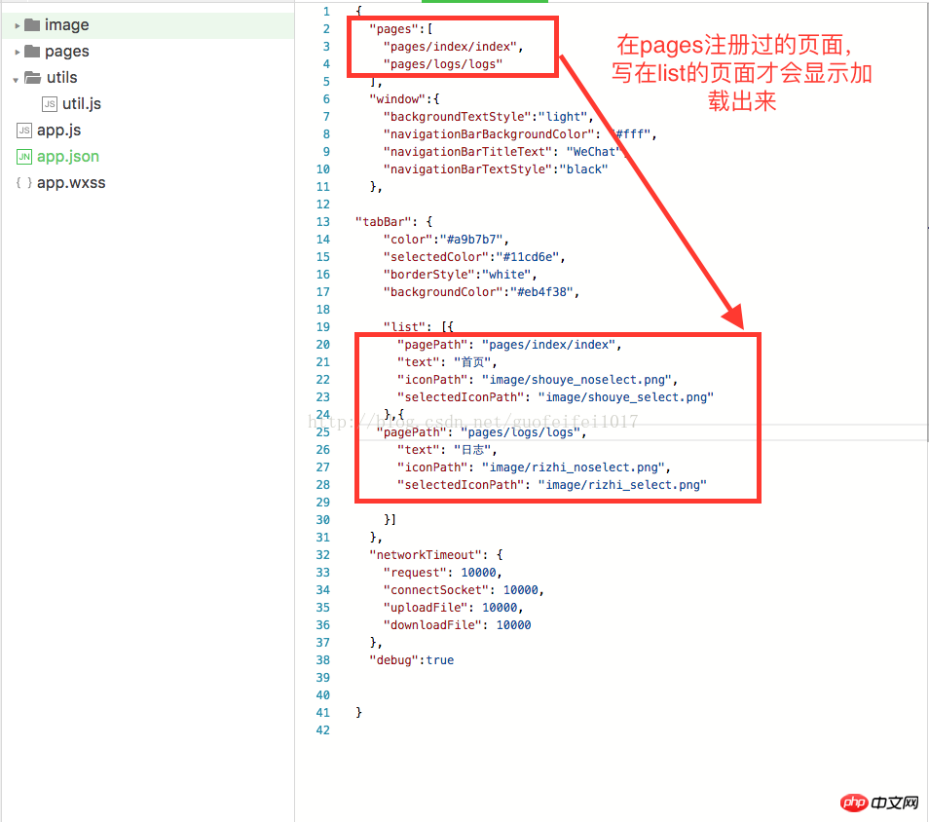
Task: Expand the pages folder arrow
Action: pos(18,53)
